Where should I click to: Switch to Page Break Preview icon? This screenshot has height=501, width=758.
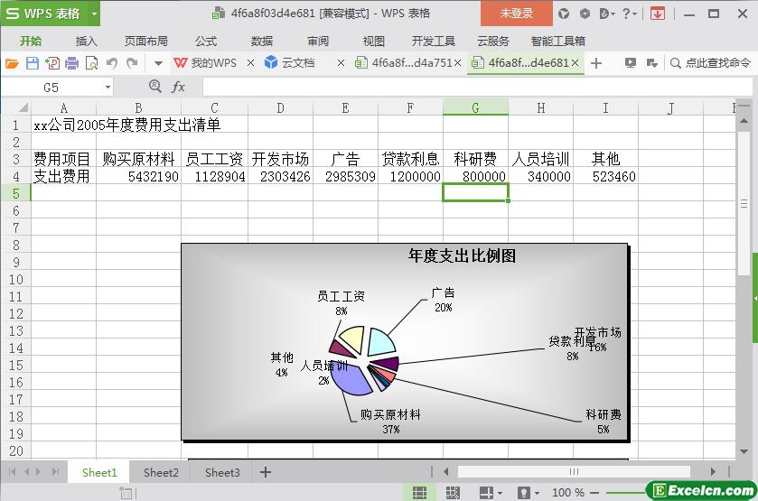pyautogui.click(x=453, y=492)
